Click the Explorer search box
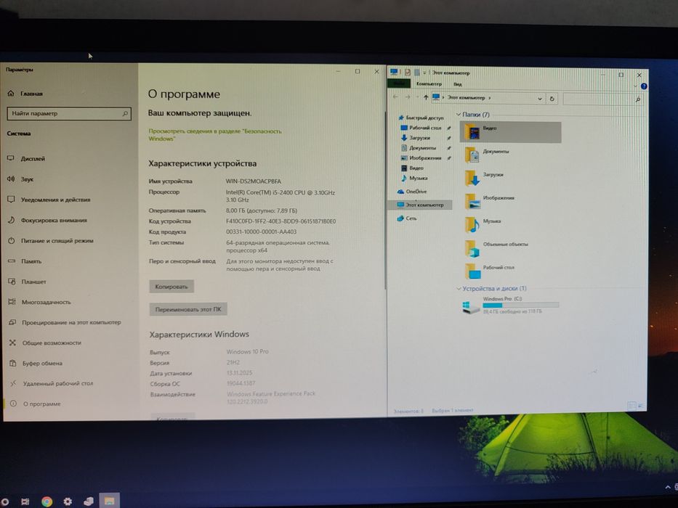 (x=602, y=99)
